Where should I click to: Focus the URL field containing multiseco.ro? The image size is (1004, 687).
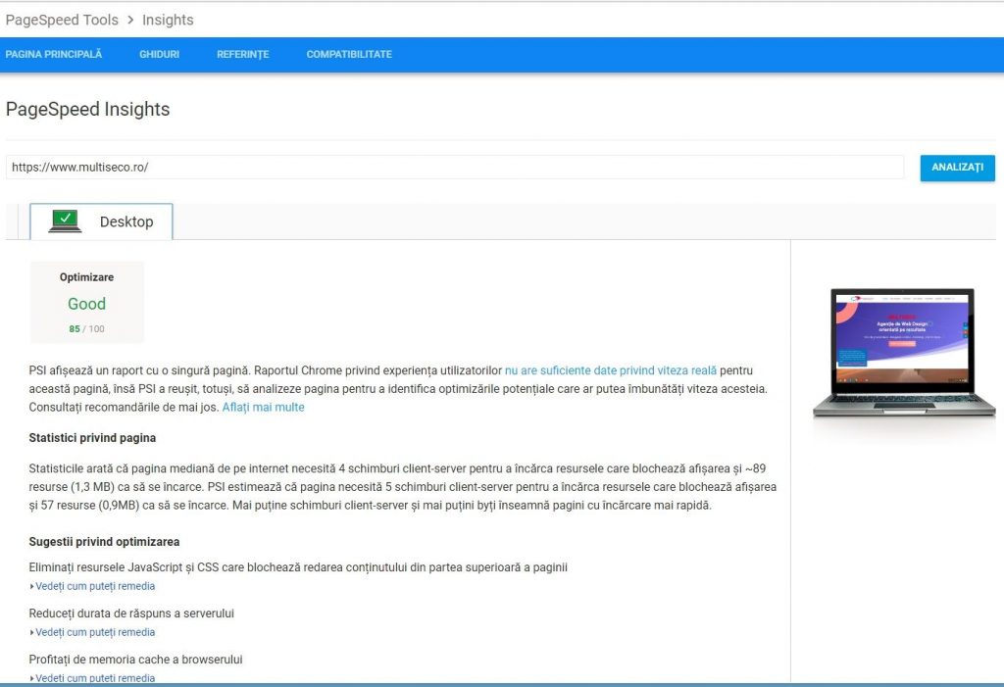[x=455, y=168]
